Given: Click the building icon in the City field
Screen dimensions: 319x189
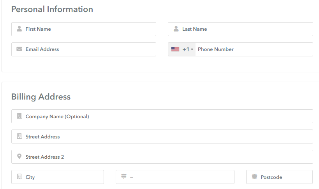Looking at the screenshot, I should click(19, 177).
